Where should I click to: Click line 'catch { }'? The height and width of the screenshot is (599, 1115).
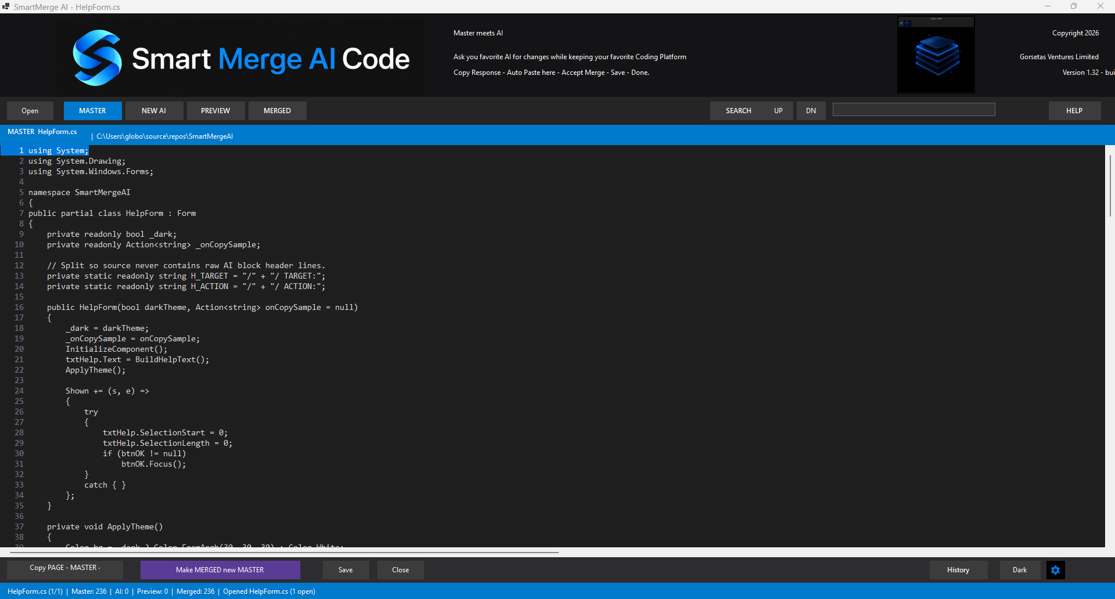pyautogui.click(x=105, y=485)
